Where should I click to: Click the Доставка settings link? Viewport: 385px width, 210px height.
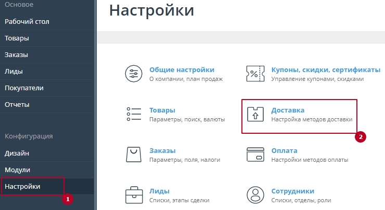point(288,110)
